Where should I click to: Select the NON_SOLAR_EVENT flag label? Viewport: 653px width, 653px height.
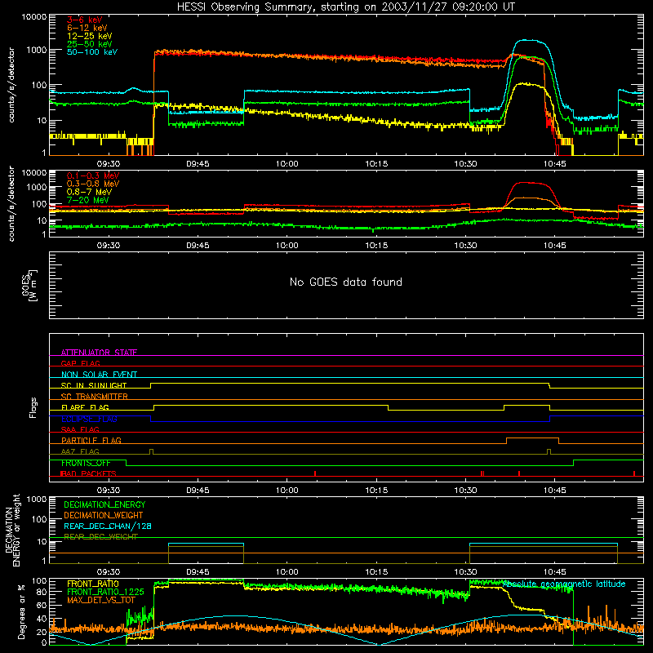(99, 375)
